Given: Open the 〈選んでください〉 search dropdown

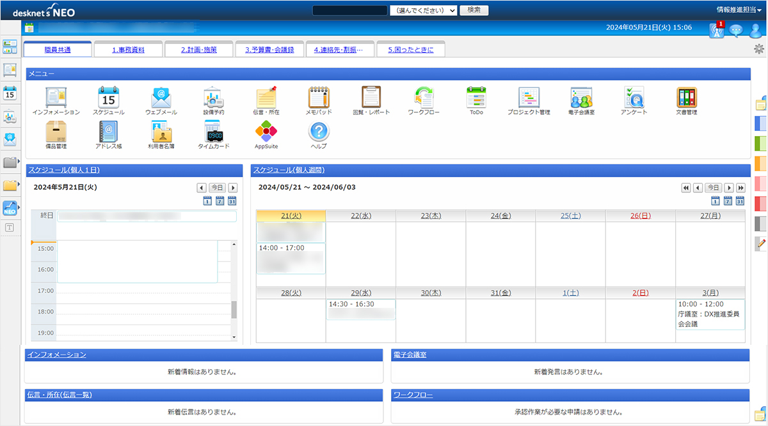Looking at the screenshot, I should click(x=423, y=10).
